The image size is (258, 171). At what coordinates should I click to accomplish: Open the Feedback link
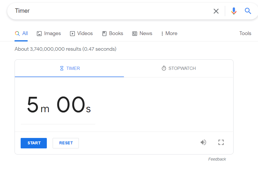tap(217, 159)
